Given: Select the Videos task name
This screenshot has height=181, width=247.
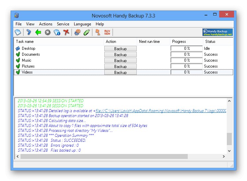Looking at the screenshot, I should point(27,72).
